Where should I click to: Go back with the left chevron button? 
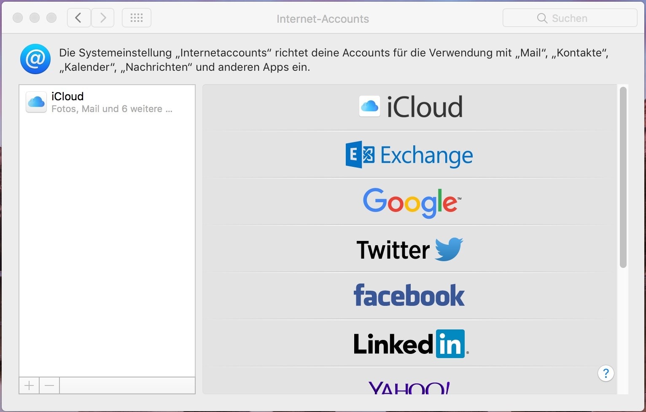click(x=79, y=18)
